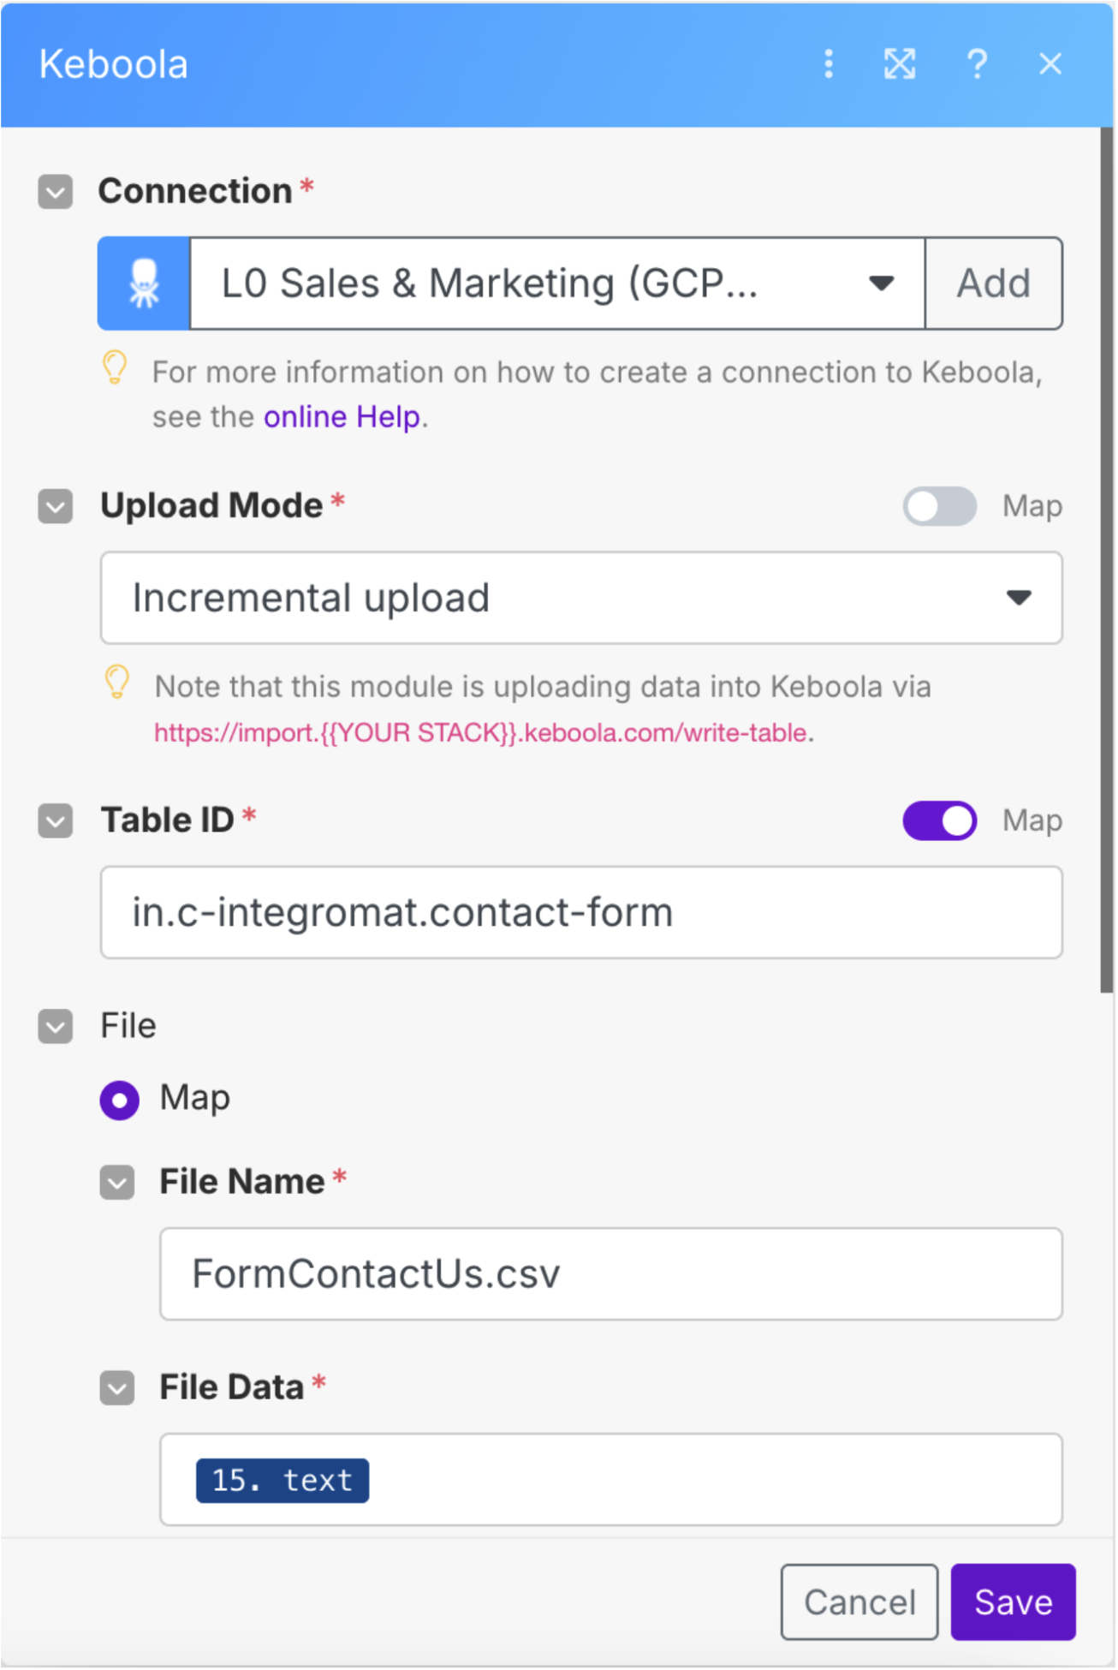Select the Map radio button under File
Image resolution: width=1118 pixels, height=1670 pixels.
click(x=120, y=1100)
